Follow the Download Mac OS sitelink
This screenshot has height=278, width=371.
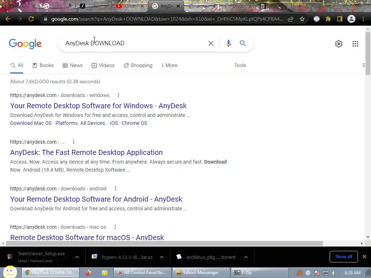tap(31, 123)
